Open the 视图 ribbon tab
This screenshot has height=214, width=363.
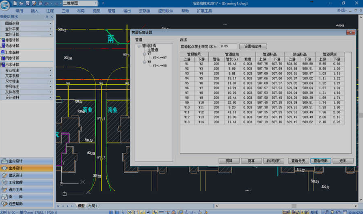96,11
